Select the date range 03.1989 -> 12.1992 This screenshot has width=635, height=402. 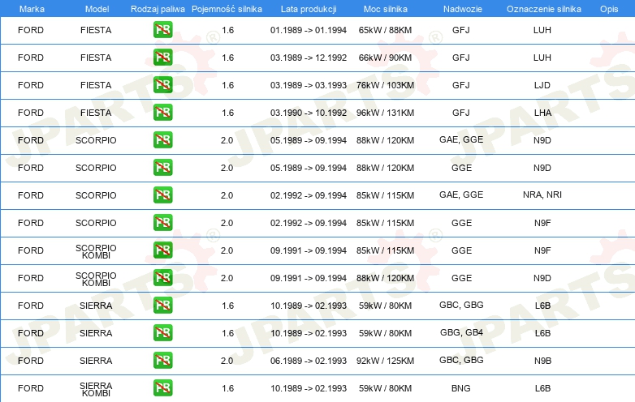(309, 58)
